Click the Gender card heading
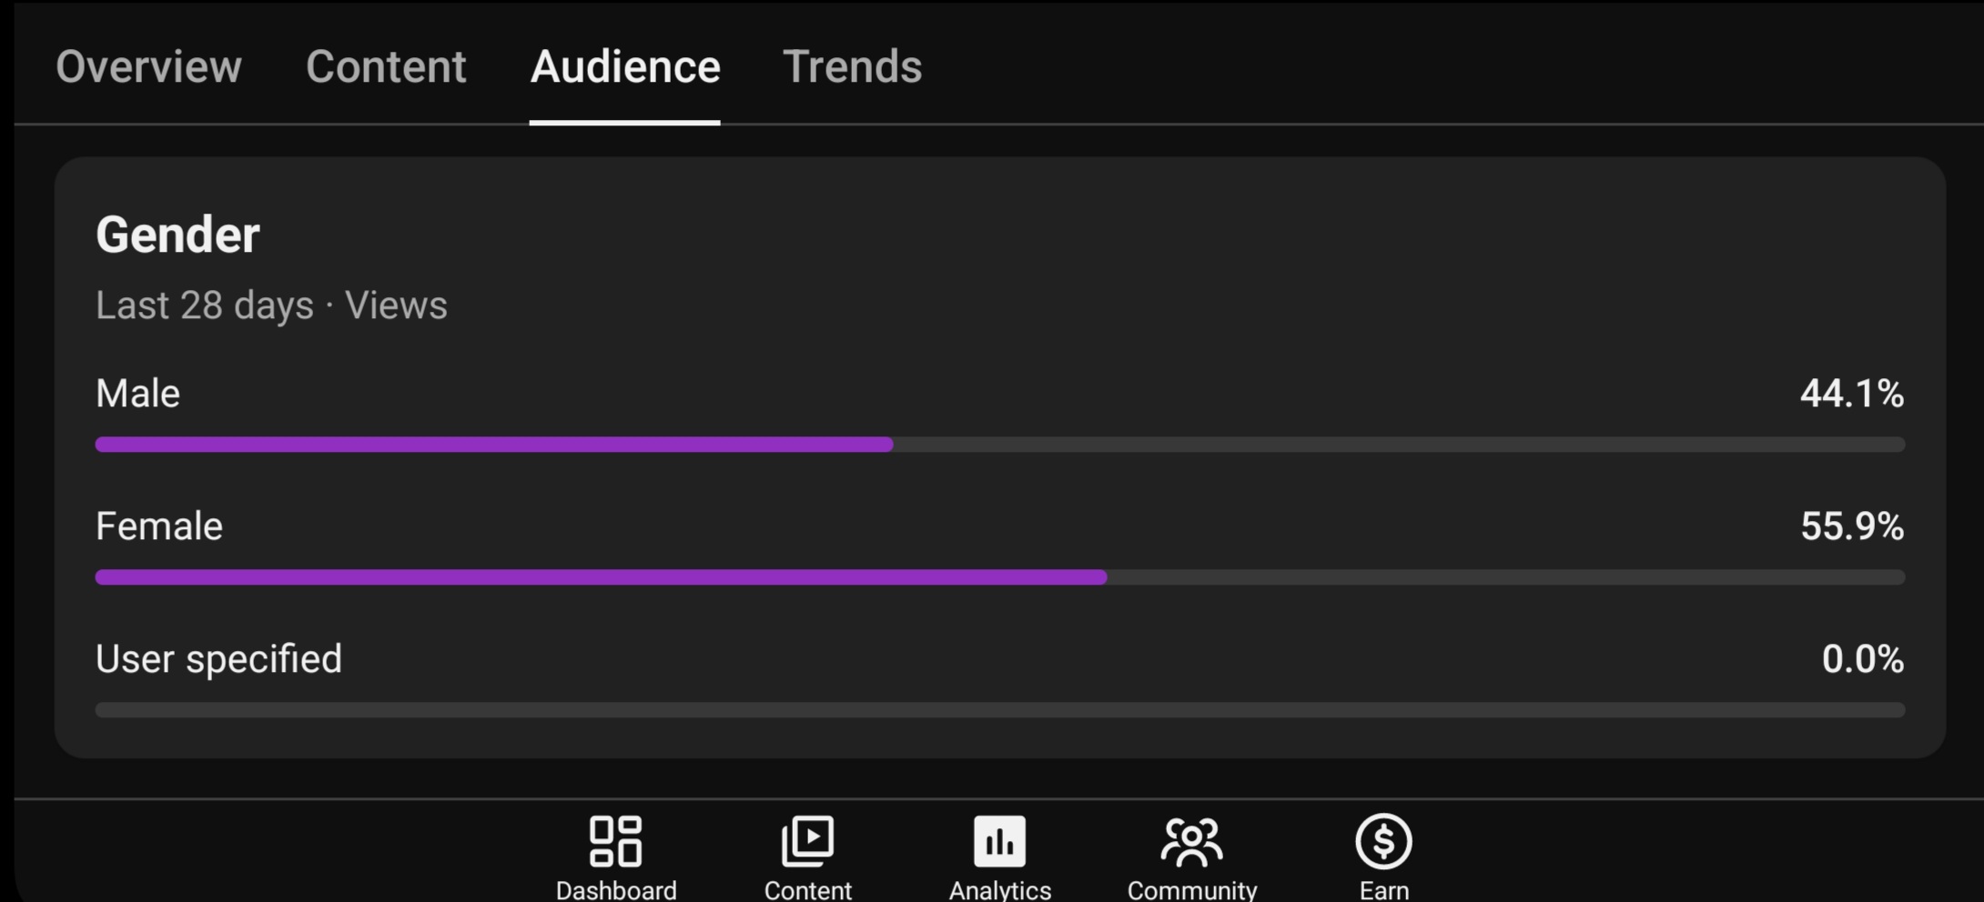The image size is (1984, 902). click(177, 236)
